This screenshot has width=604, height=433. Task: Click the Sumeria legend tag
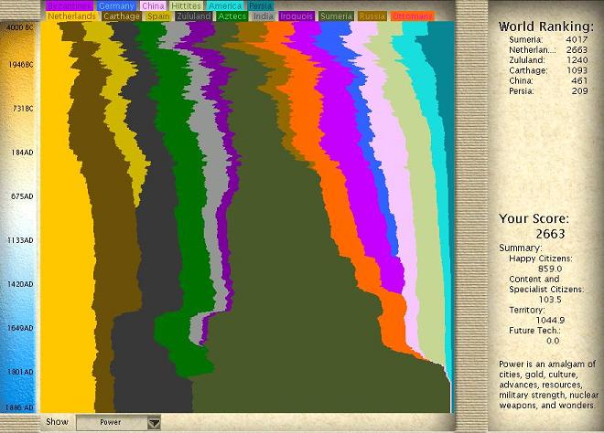(337, 16)
